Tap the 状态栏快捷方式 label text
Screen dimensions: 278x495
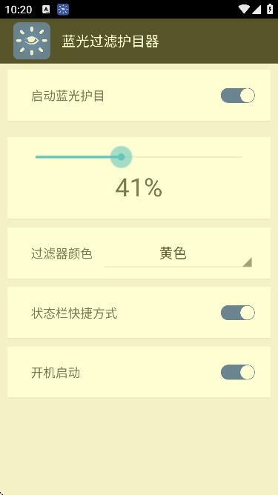(74, 313)
